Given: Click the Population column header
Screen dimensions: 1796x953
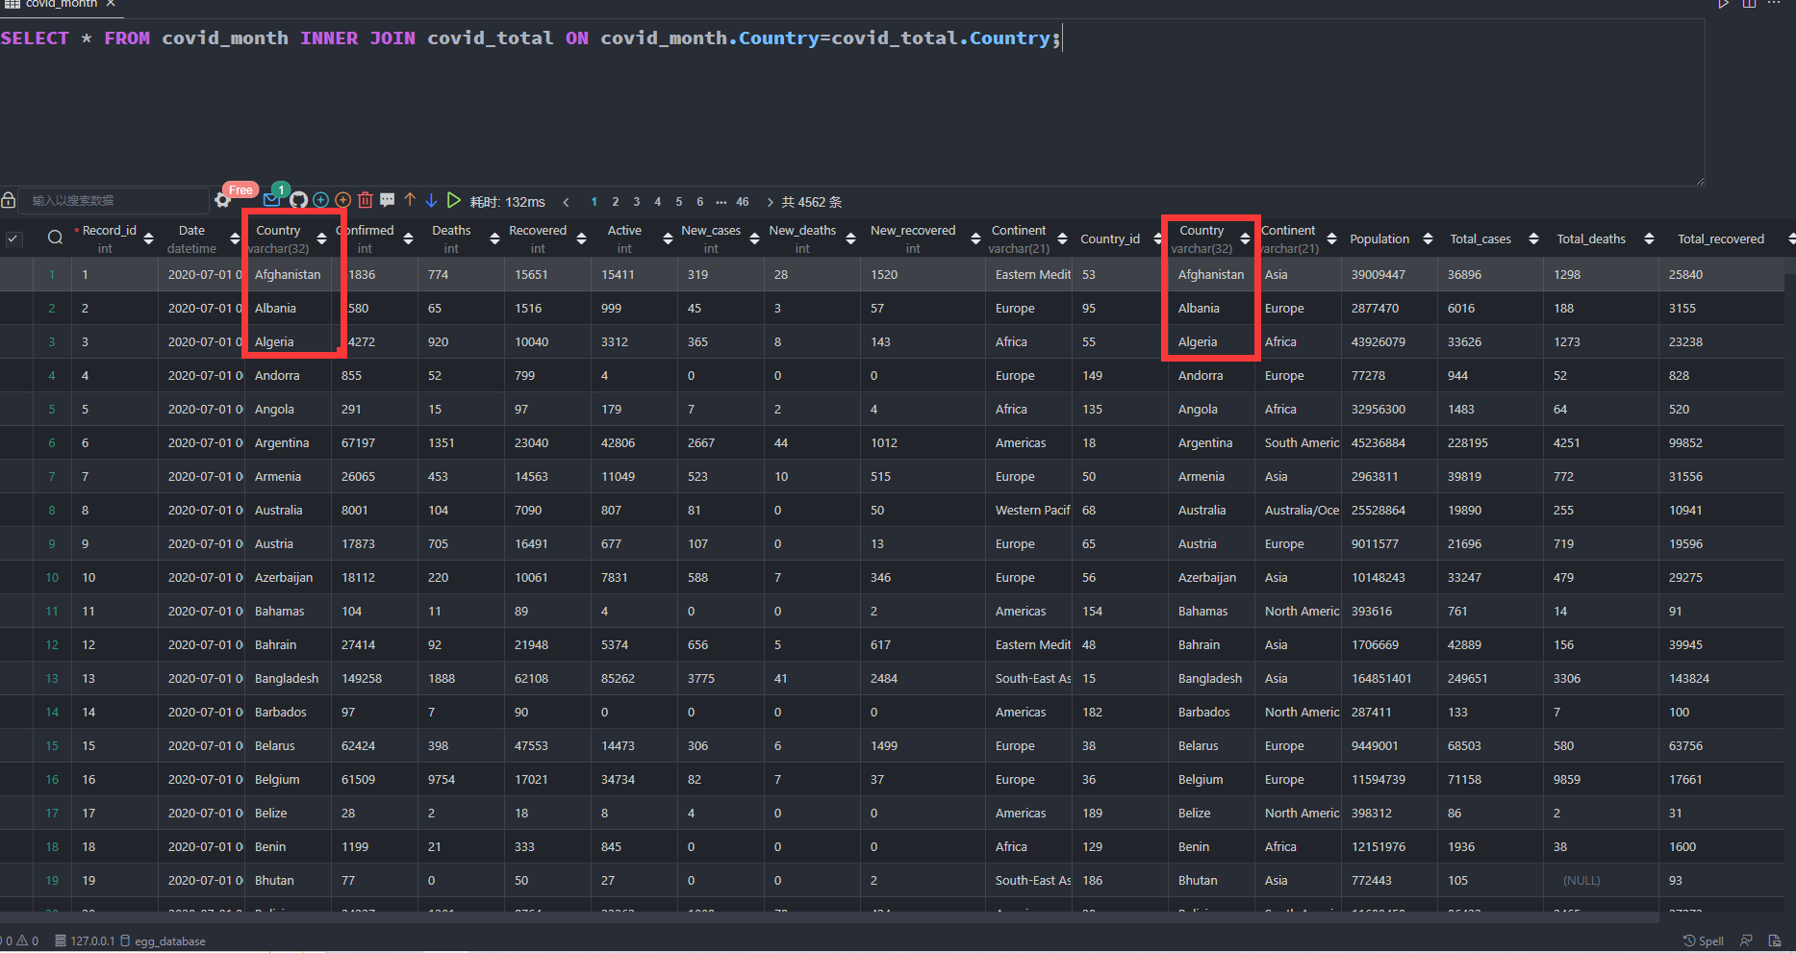Looking at the screenshot, I should tap(1379, 238).
